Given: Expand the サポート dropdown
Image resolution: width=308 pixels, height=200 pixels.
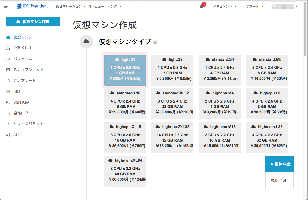Looking at the screenshot, I should (253, 6).
